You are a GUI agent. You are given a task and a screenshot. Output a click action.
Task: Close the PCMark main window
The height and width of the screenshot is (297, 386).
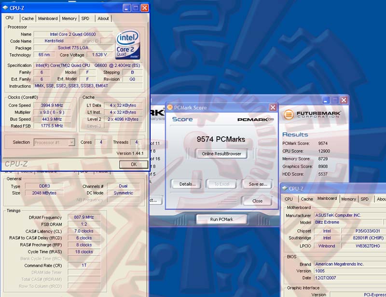(x=344, y=100)
